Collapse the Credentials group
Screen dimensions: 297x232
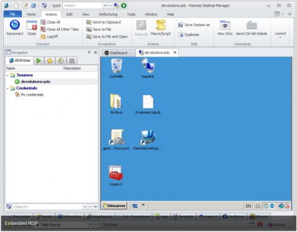[8, 89]
